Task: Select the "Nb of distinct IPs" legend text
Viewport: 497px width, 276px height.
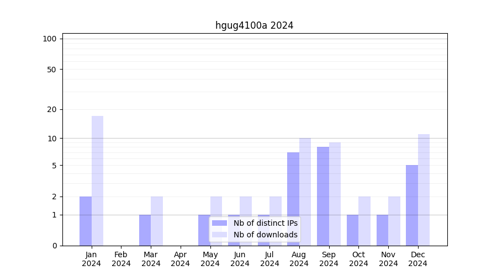Action: tap(265, 223)
